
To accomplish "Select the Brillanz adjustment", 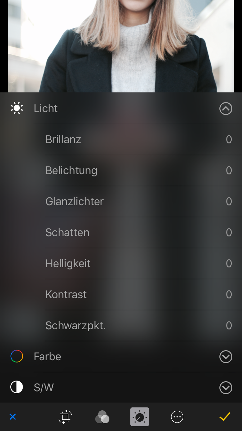I will [63, 139].
